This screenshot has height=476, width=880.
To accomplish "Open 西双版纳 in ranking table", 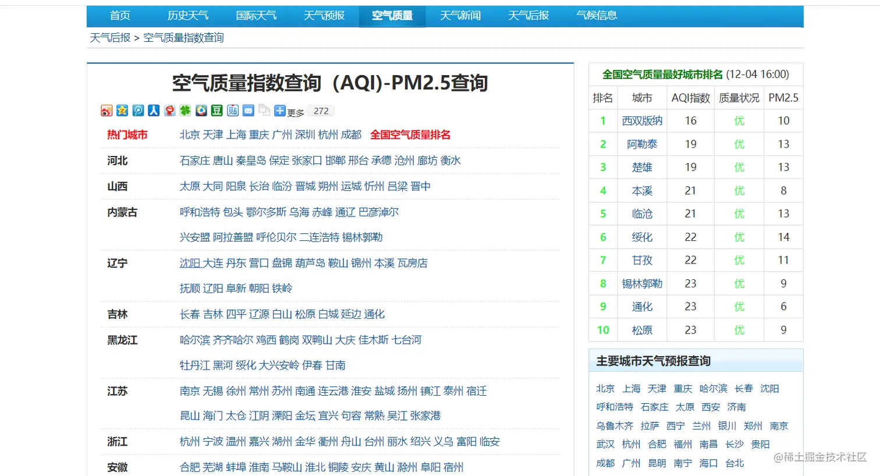I will (642, 121).
